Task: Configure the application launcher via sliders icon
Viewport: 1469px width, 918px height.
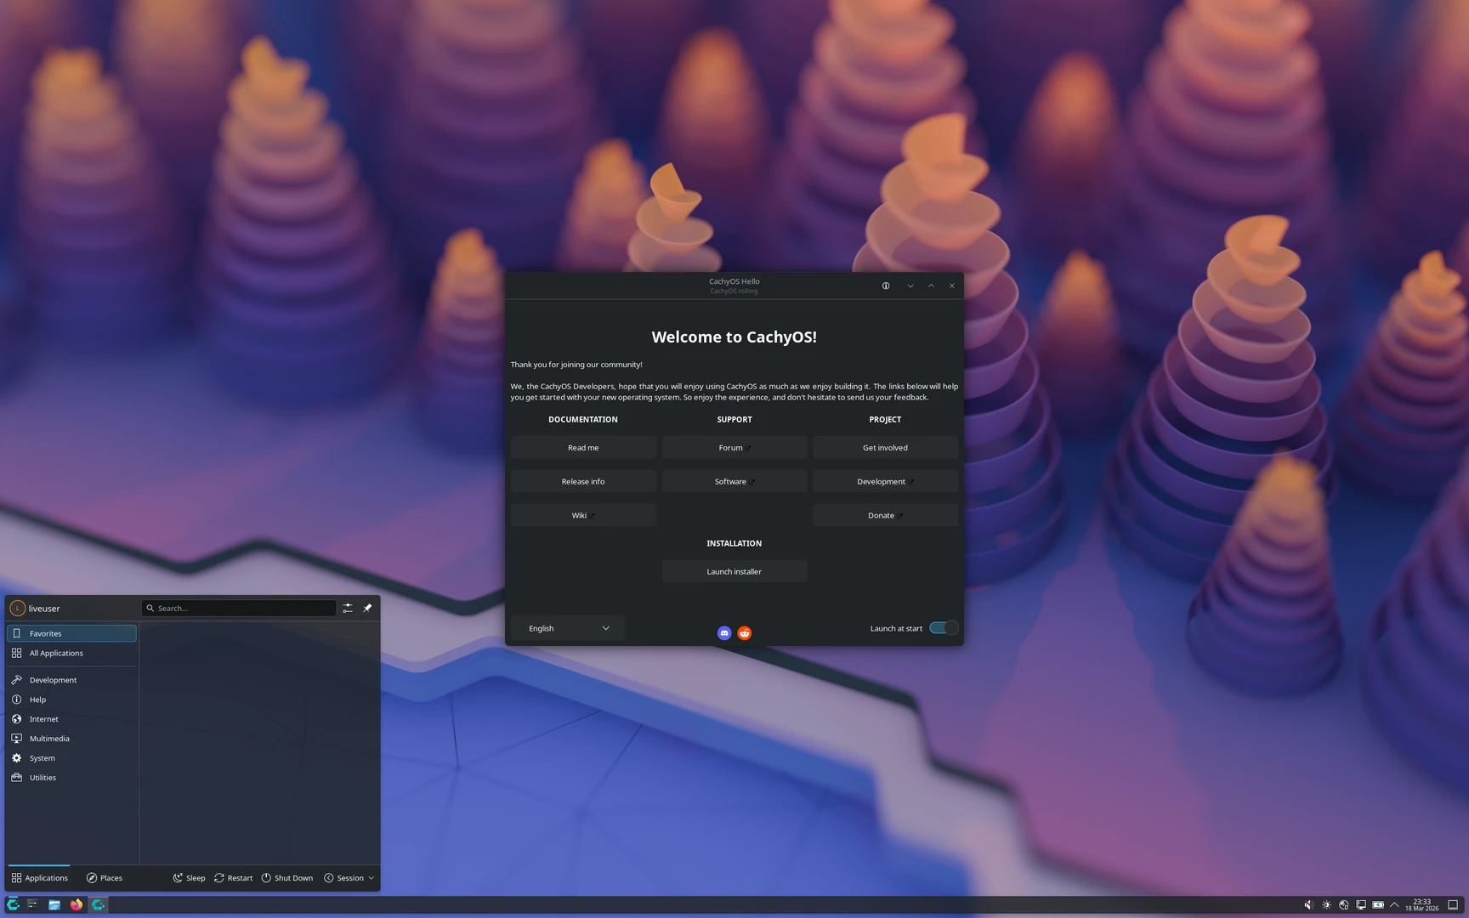Action: click(348, 609)
